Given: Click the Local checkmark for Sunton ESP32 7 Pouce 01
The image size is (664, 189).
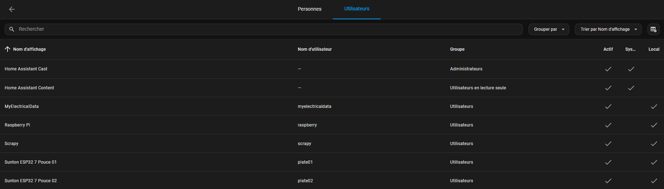Looking at the screenshot, I should pos(654,162).
